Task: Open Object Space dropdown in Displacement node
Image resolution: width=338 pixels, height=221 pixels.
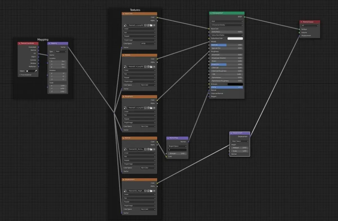Action: [240, 141]
